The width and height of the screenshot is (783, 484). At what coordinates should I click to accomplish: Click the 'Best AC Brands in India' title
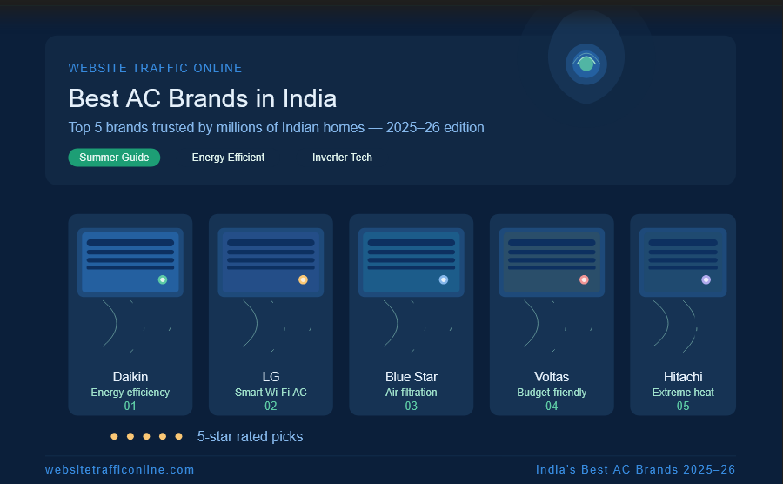click(202, 98)
